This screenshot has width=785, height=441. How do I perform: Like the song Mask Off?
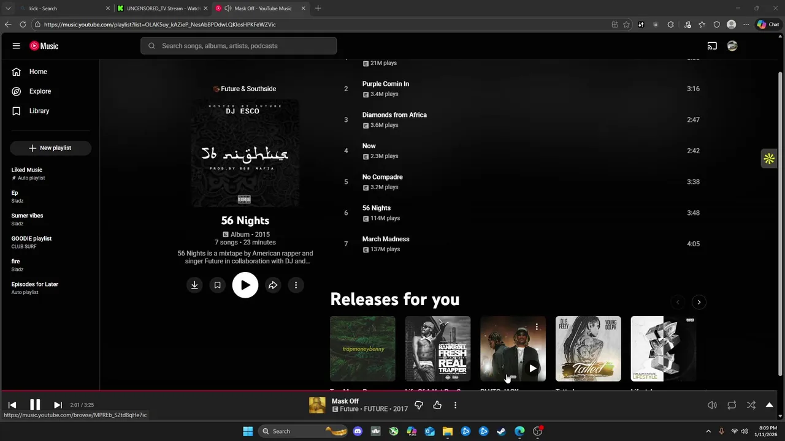tap(437, 405)
